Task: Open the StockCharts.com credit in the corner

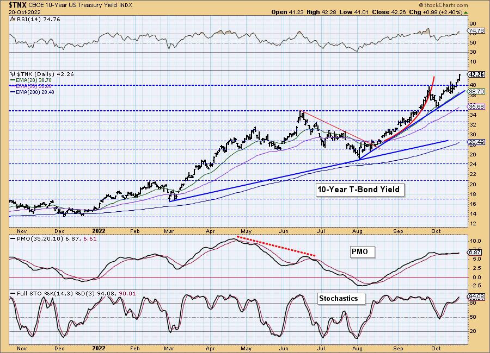Action: pos(443,5)
